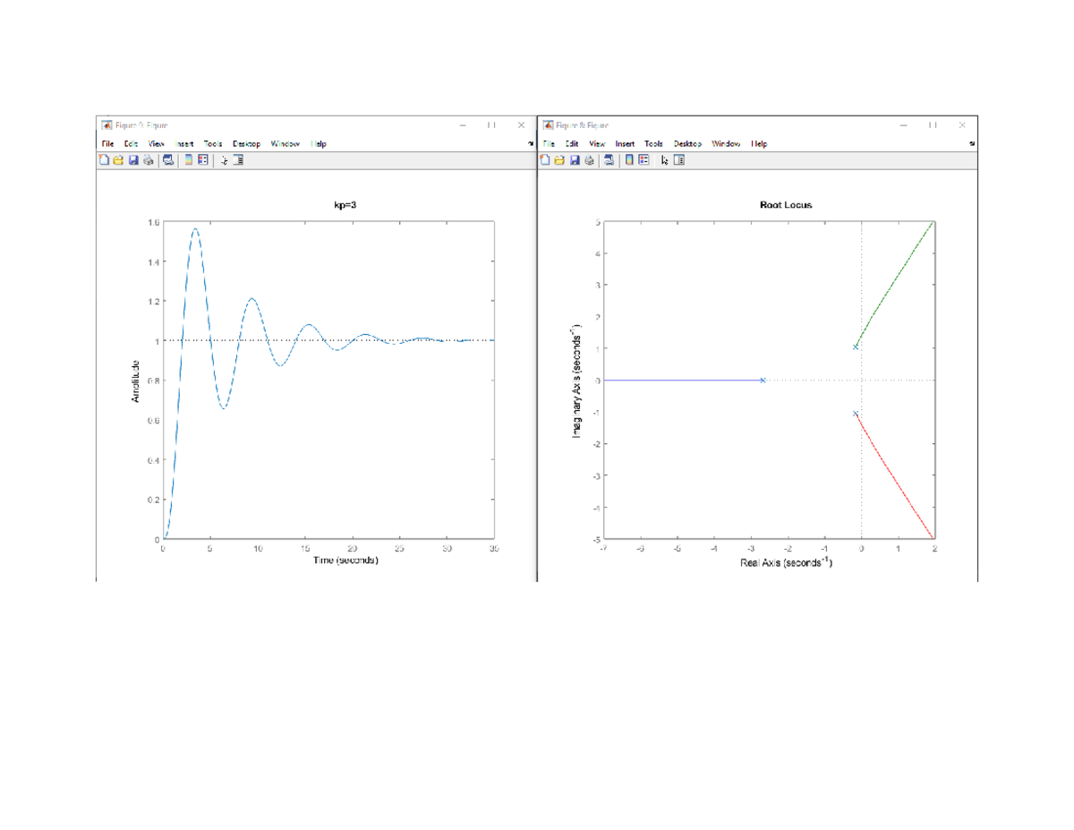Insert colorbar in the kp=3 figure

[189, 159]
